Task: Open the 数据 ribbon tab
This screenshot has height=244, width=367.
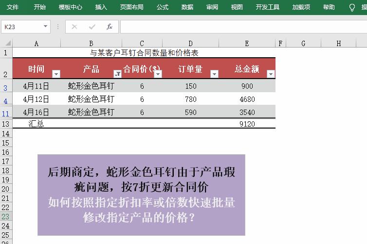Action: pyautogui.click(x=187, y=7)
